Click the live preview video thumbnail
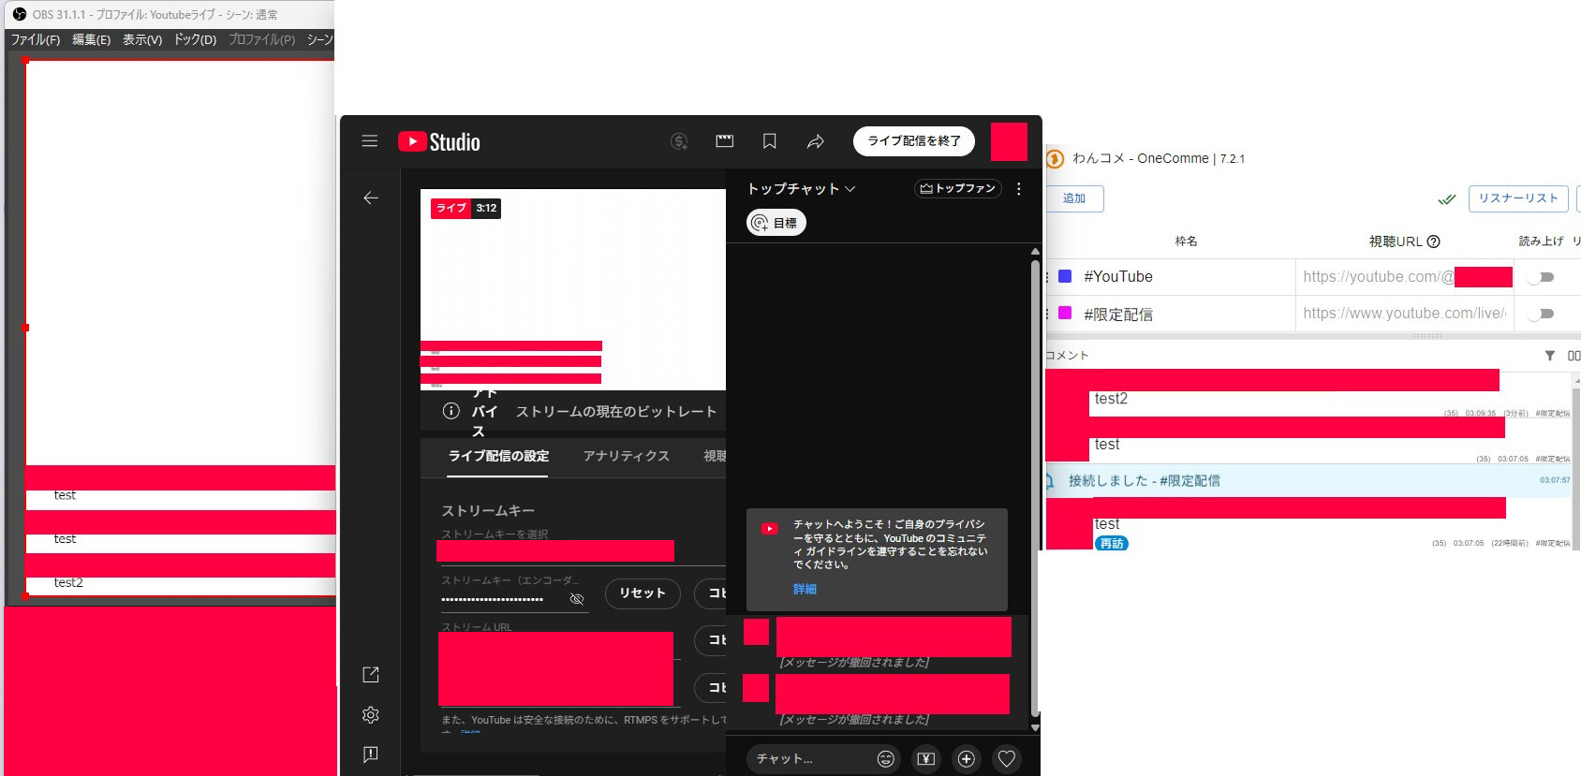 pos(573,289)
